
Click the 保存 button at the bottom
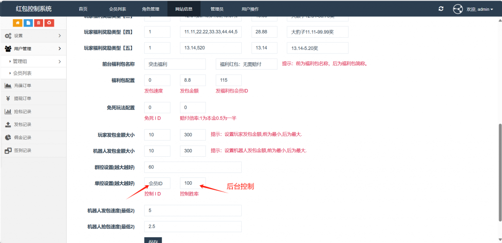coord(153,240)
